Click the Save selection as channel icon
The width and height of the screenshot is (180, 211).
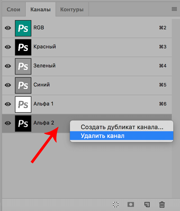pos(131,205)
